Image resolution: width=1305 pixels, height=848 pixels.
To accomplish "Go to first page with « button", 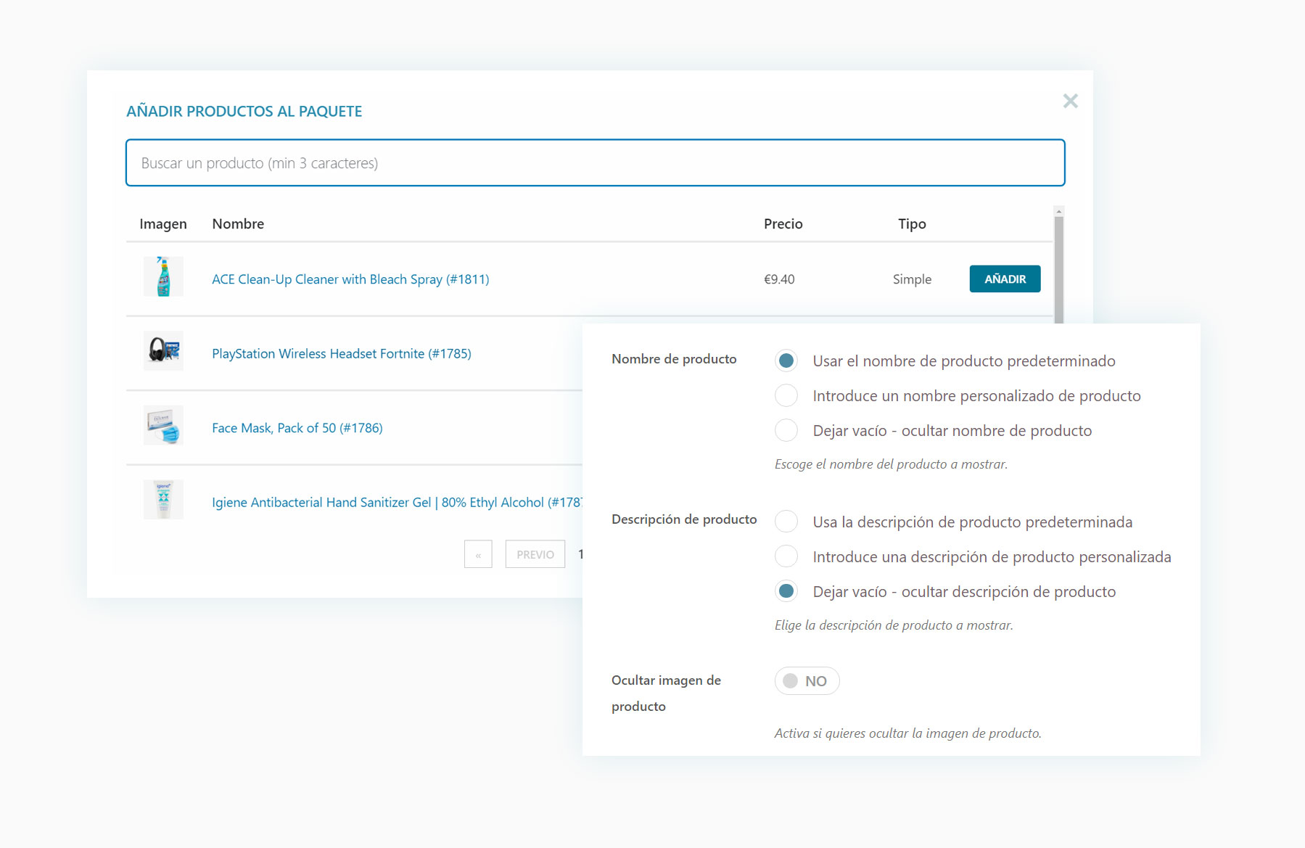I will [x=478, y=555].
